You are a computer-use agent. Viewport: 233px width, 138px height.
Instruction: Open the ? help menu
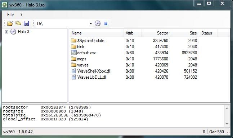21,15
